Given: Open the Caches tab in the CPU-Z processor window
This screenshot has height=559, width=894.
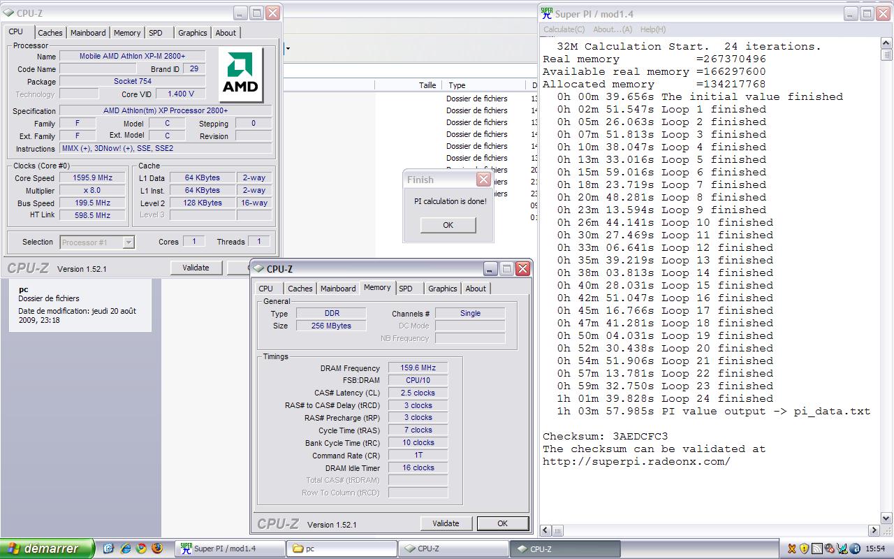Looking at the screenshot, I should pos(50,33).
